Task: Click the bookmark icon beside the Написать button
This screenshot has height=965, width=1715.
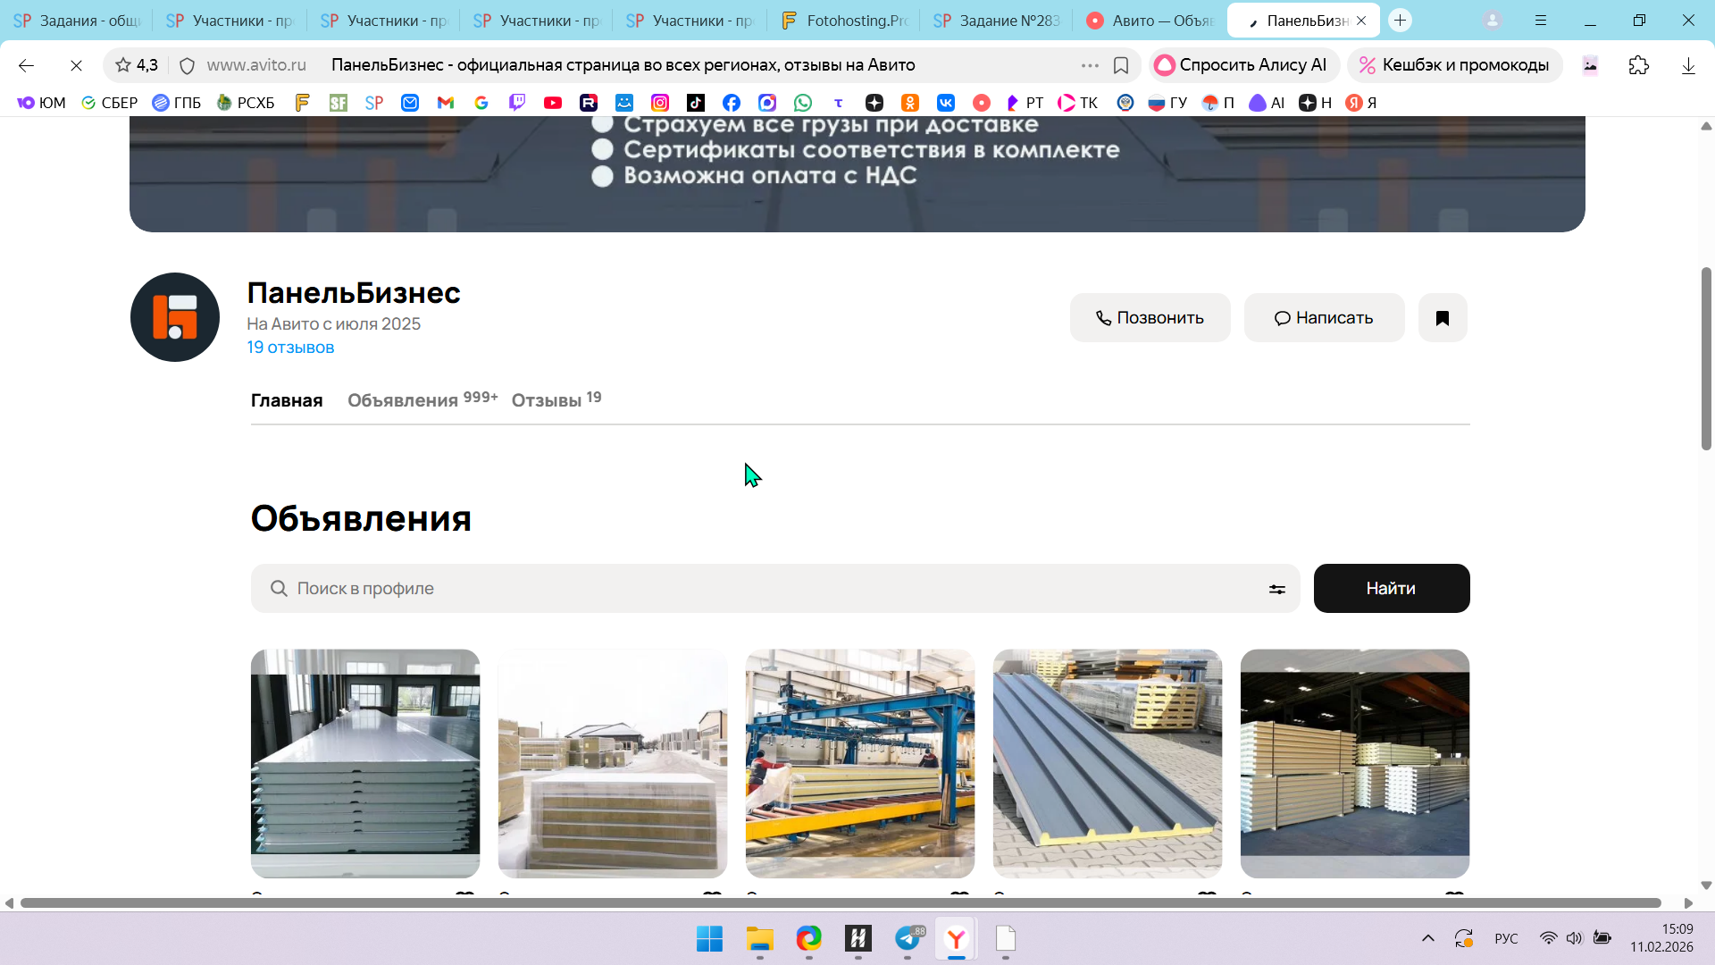Action: click(1442, 318)
